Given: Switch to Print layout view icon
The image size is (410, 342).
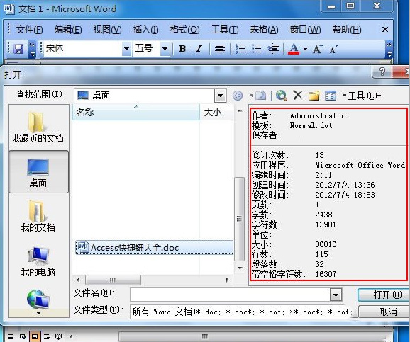Looking at the screenshot, I should pyautogui.click(x=35, y=336).
